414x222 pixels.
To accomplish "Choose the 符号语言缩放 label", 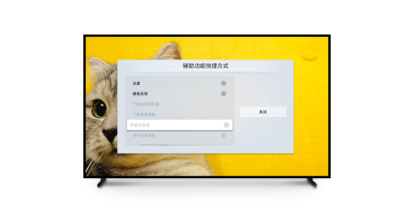I will [144, 135].
